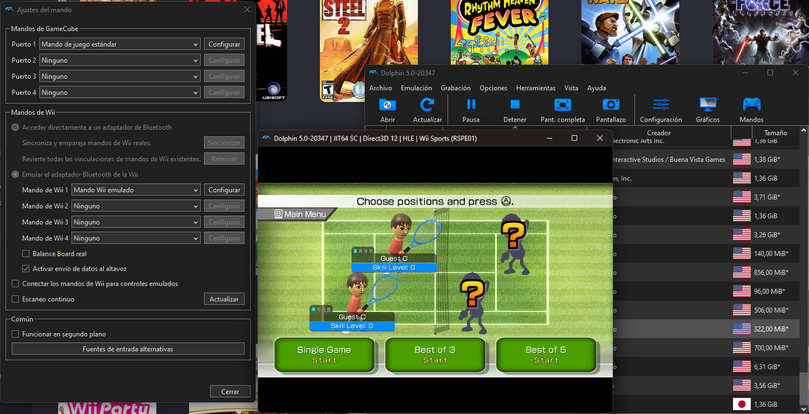809x414 pixels.
Task: Enable the Escaneo continuo checkbox
Action: [x=15, y=299]
